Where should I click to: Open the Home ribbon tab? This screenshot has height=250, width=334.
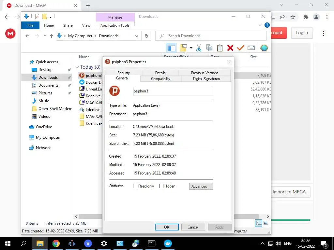coord(49,25)
